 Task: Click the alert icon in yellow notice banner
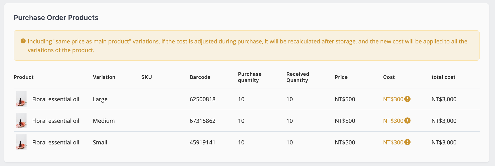23,41
